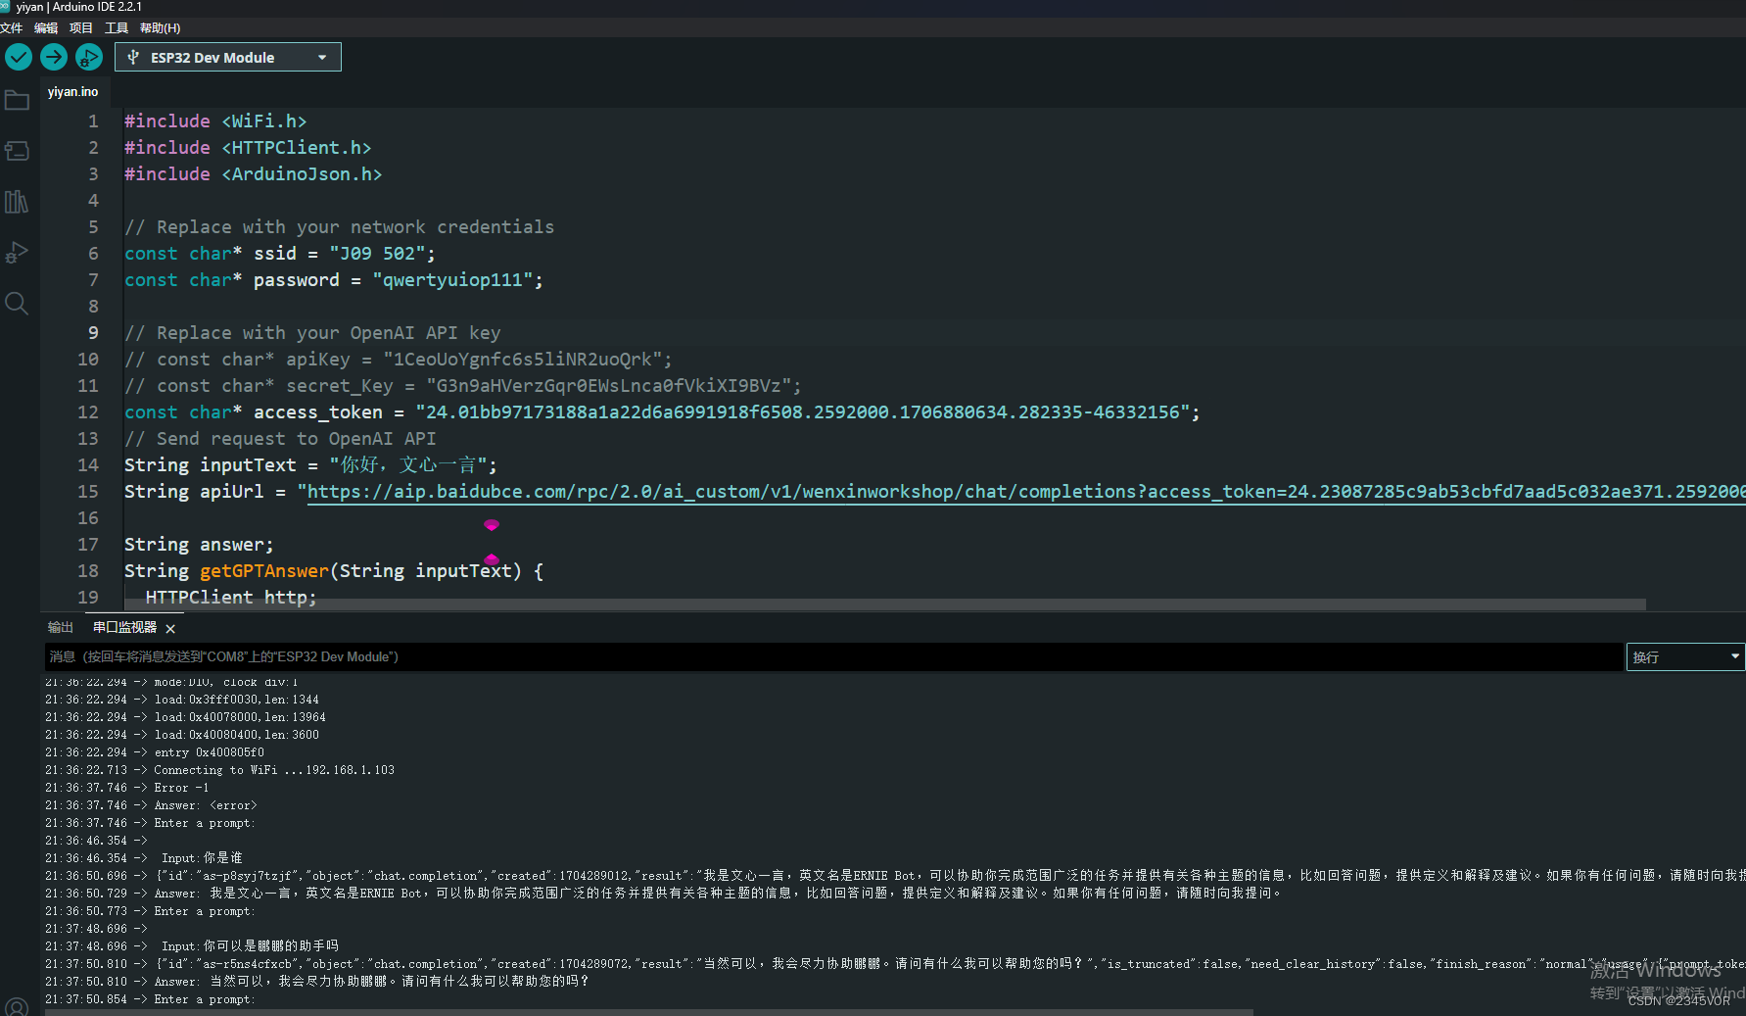Switch to the 输出 output tab
Viewport: 1746px width, 1016px height.
pos(61,627)
